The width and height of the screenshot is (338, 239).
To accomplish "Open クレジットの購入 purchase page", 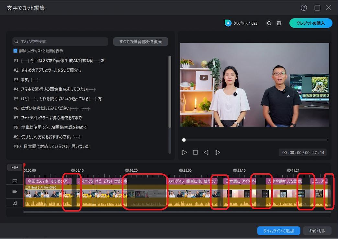I will [310, 23].
